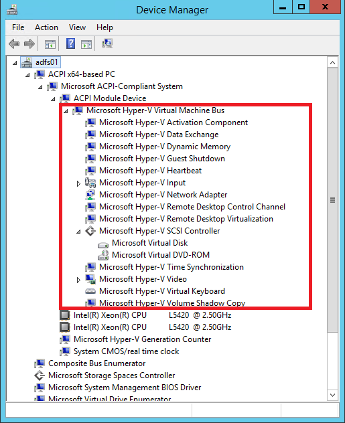Collapse the Hyper-V SCSI Controller node

point(78,232)
